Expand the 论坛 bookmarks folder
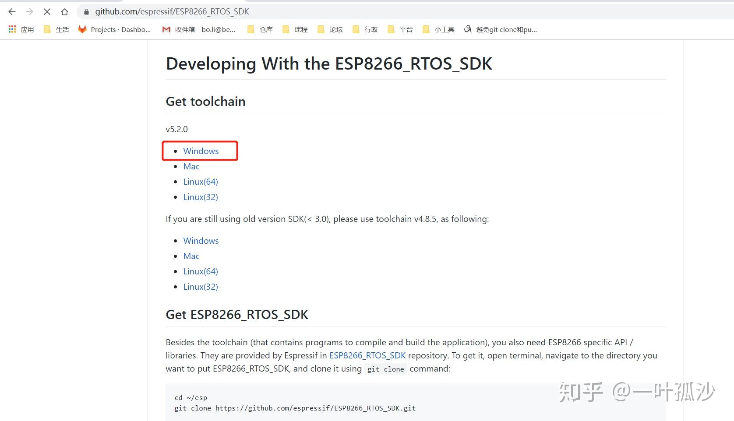Viewport: 734px width, 421px height. (329, 29)
